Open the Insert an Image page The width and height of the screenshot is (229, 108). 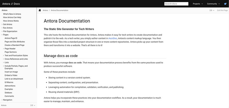tap(11, 72)
